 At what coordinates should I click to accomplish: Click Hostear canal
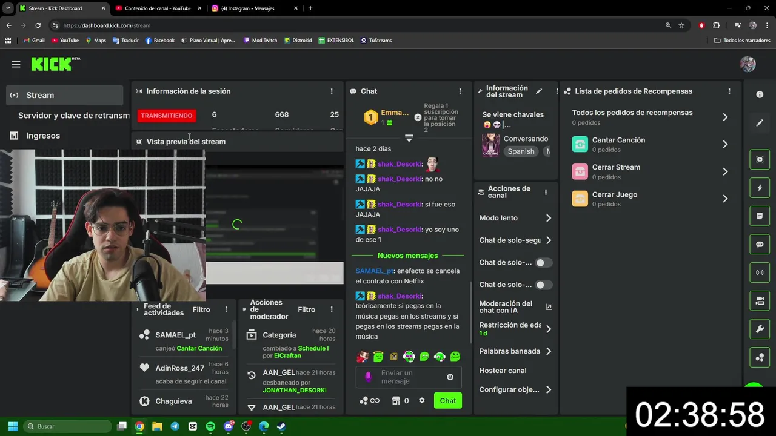pyautogui.click(x=503, y=371)
